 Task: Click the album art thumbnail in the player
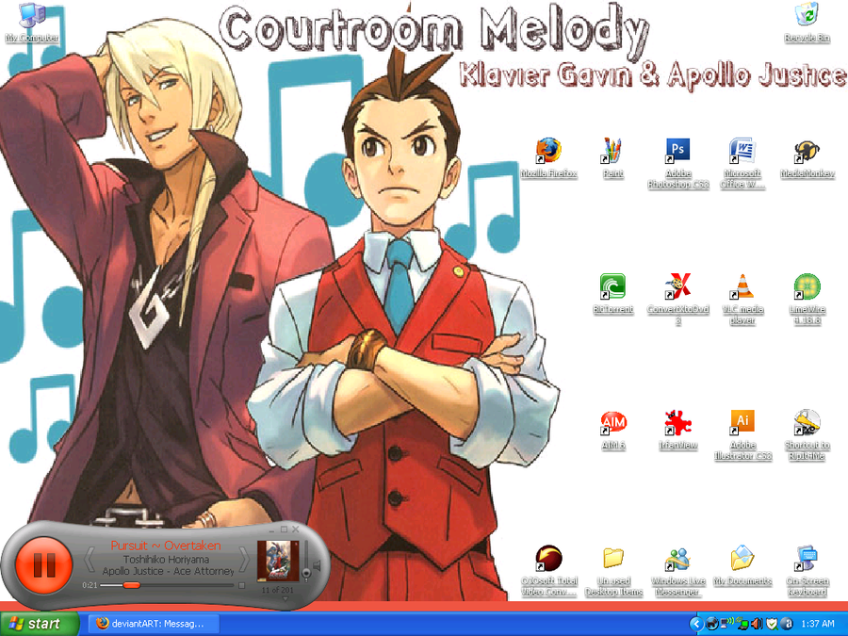click(277, 561)
